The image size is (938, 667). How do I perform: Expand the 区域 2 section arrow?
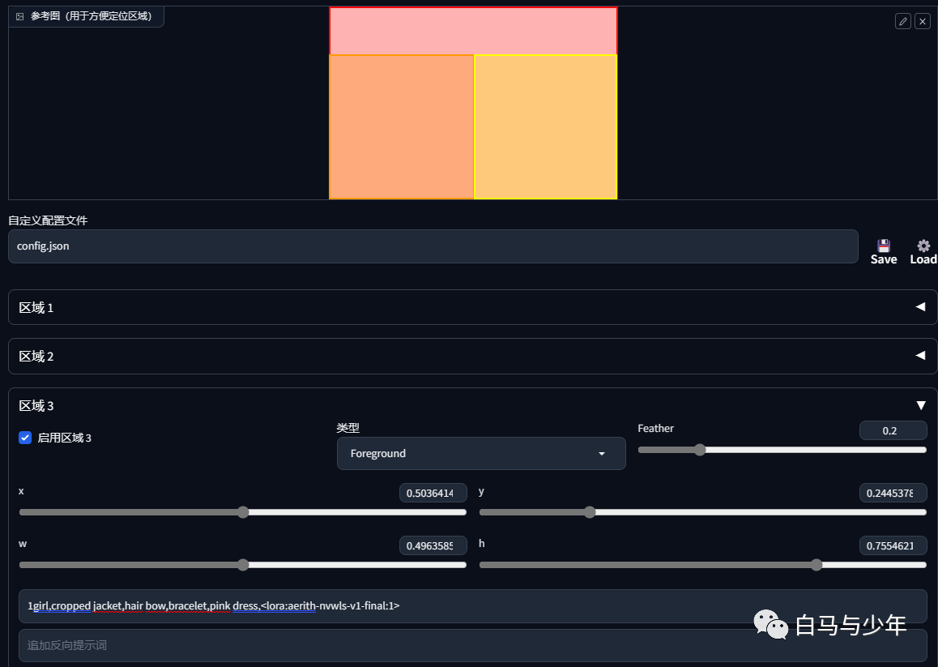920,356
